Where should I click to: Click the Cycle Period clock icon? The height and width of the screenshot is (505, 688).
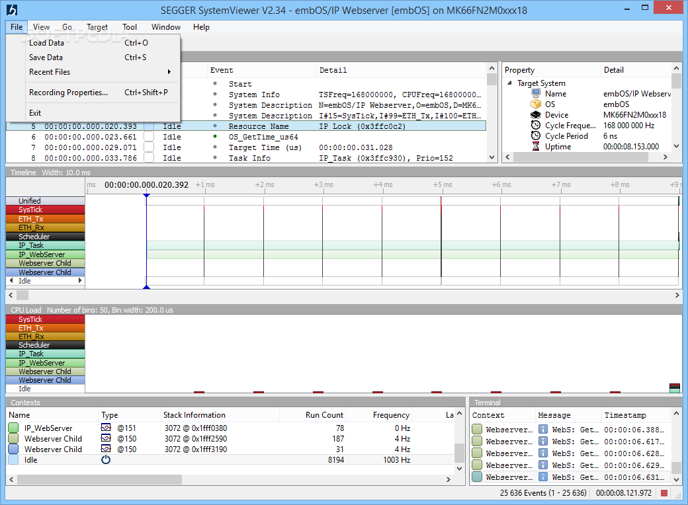tap(536, 136)
